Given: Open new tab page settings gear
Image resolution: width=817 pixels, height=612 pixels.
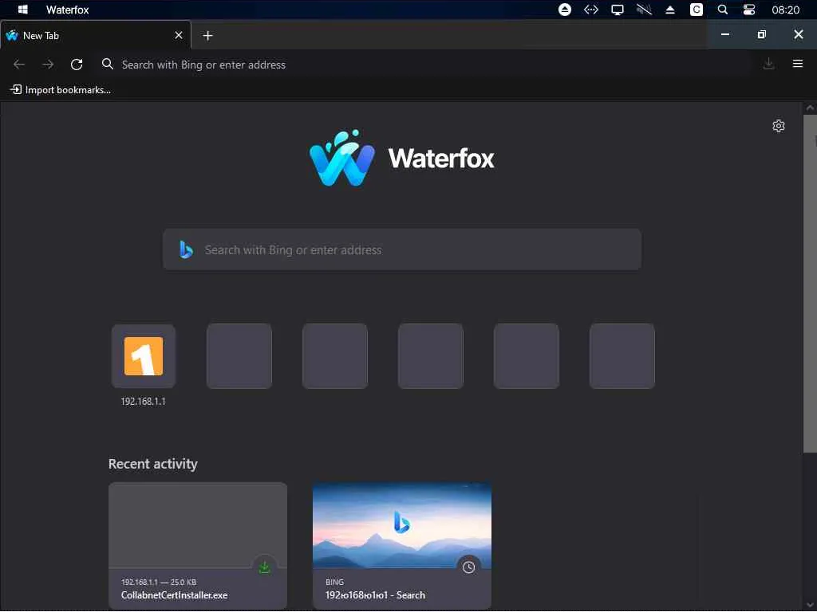Looking at the screenshot, I should coord(779,126).
